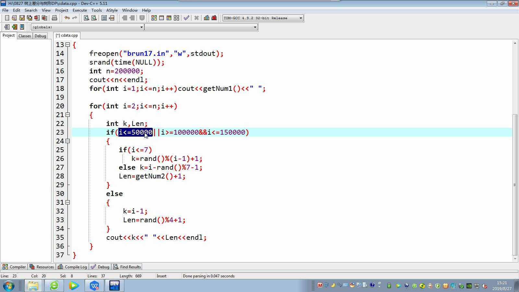Open the Debug bottom panel tab

(100, 267)
